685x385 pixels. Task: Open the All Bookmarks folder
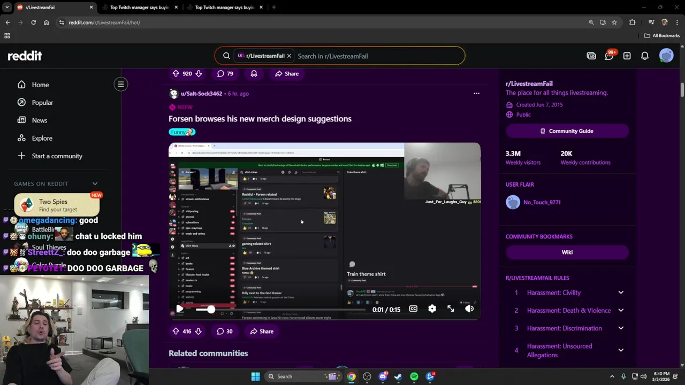(662, 36)
